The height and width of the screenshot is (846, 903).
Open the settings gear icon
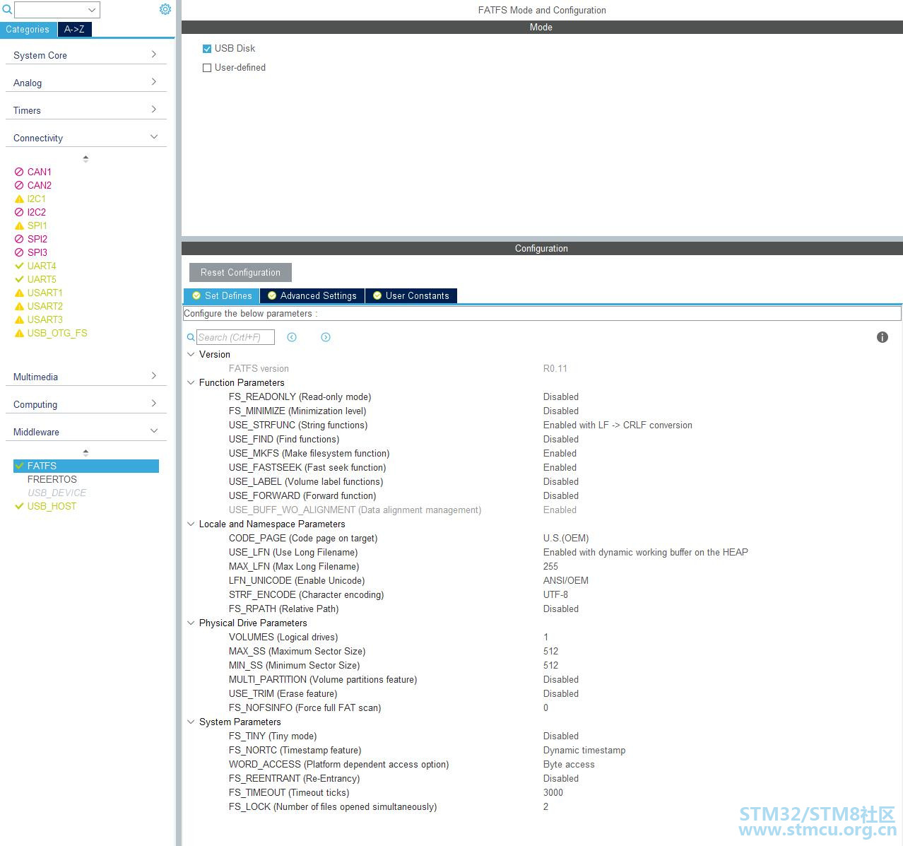click(165, 9)
